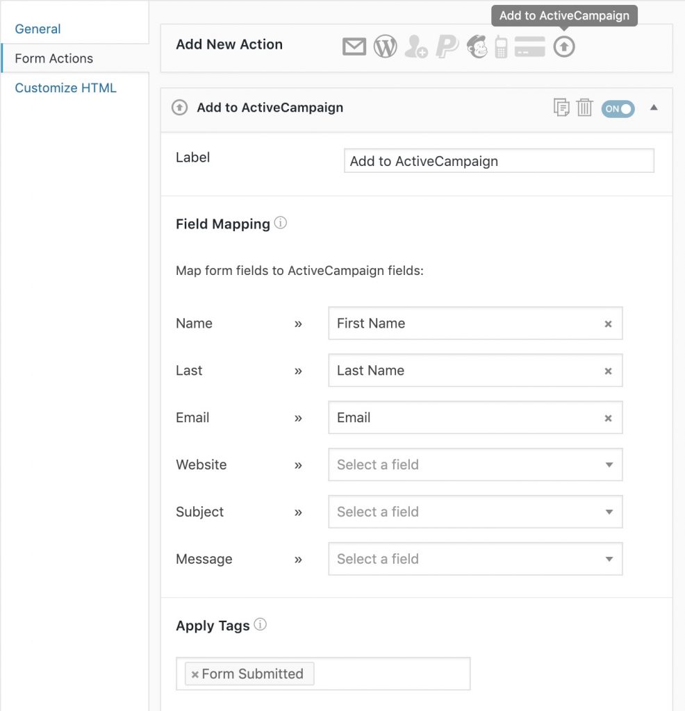This screenshot has width=685, height=711.
Task: Open the Customize HTML tab
Action: point(65,88)
